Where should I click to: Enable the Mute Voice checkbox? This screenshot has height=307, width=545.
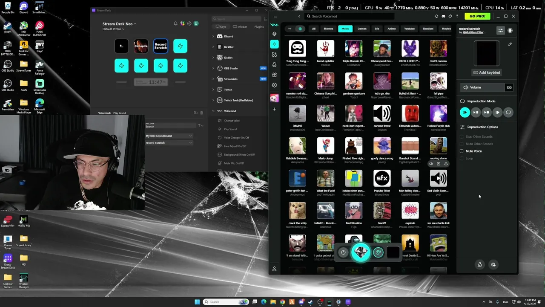(462, 151)
